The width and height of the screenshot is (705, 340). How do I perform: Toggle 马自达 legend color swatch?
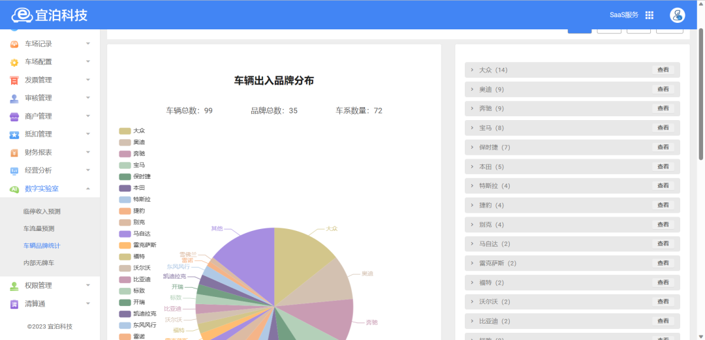125,234
